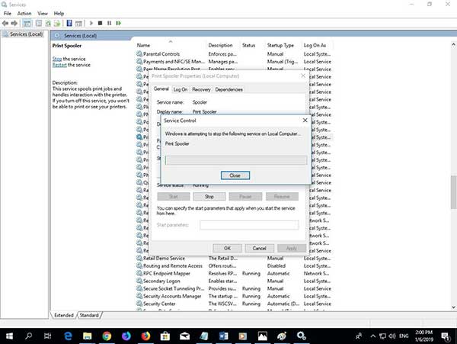Select the Retail Demo Service row
Image resolution: width=457 pixels, height=344 pixels.
[x=234, y=259]
